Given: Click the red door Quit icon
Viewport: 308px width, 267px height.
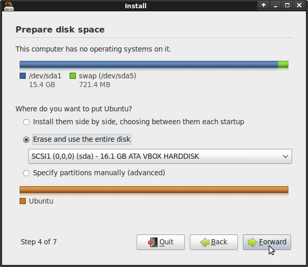Looking at the screenshot, I should click(x=153, y=242).
